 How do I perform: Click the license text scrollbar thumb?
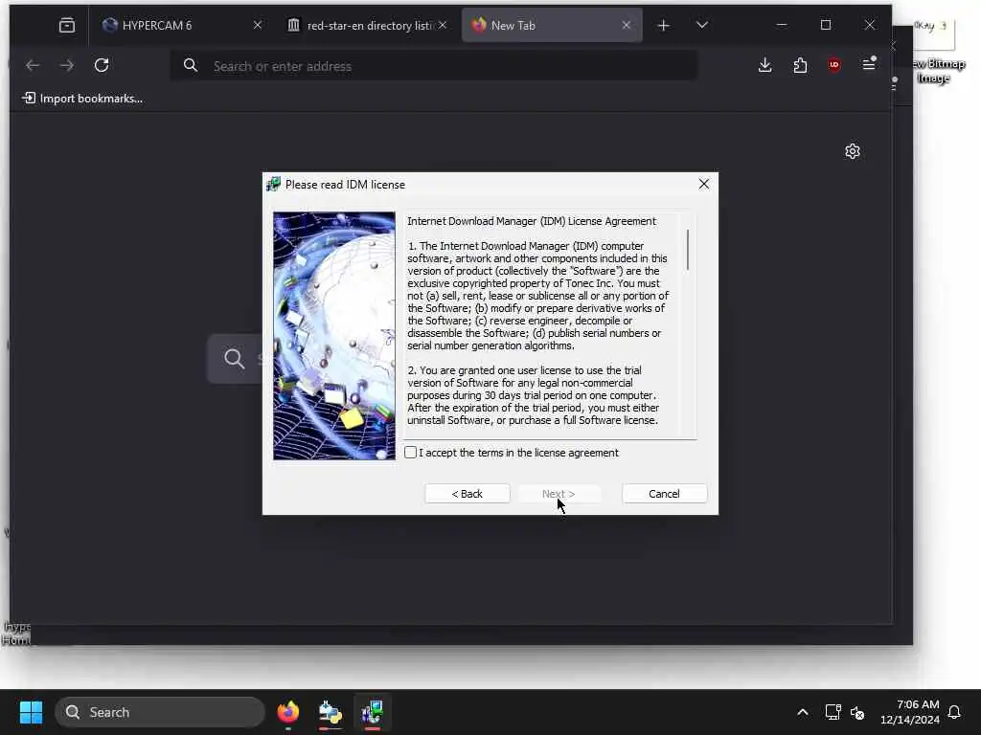[688, 250]
